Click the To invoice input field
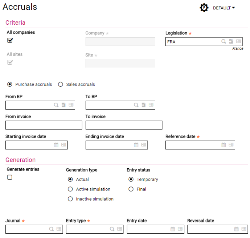The height and width of the screenshot is (238, 250). pyautogui.click(x=124, y=125)
